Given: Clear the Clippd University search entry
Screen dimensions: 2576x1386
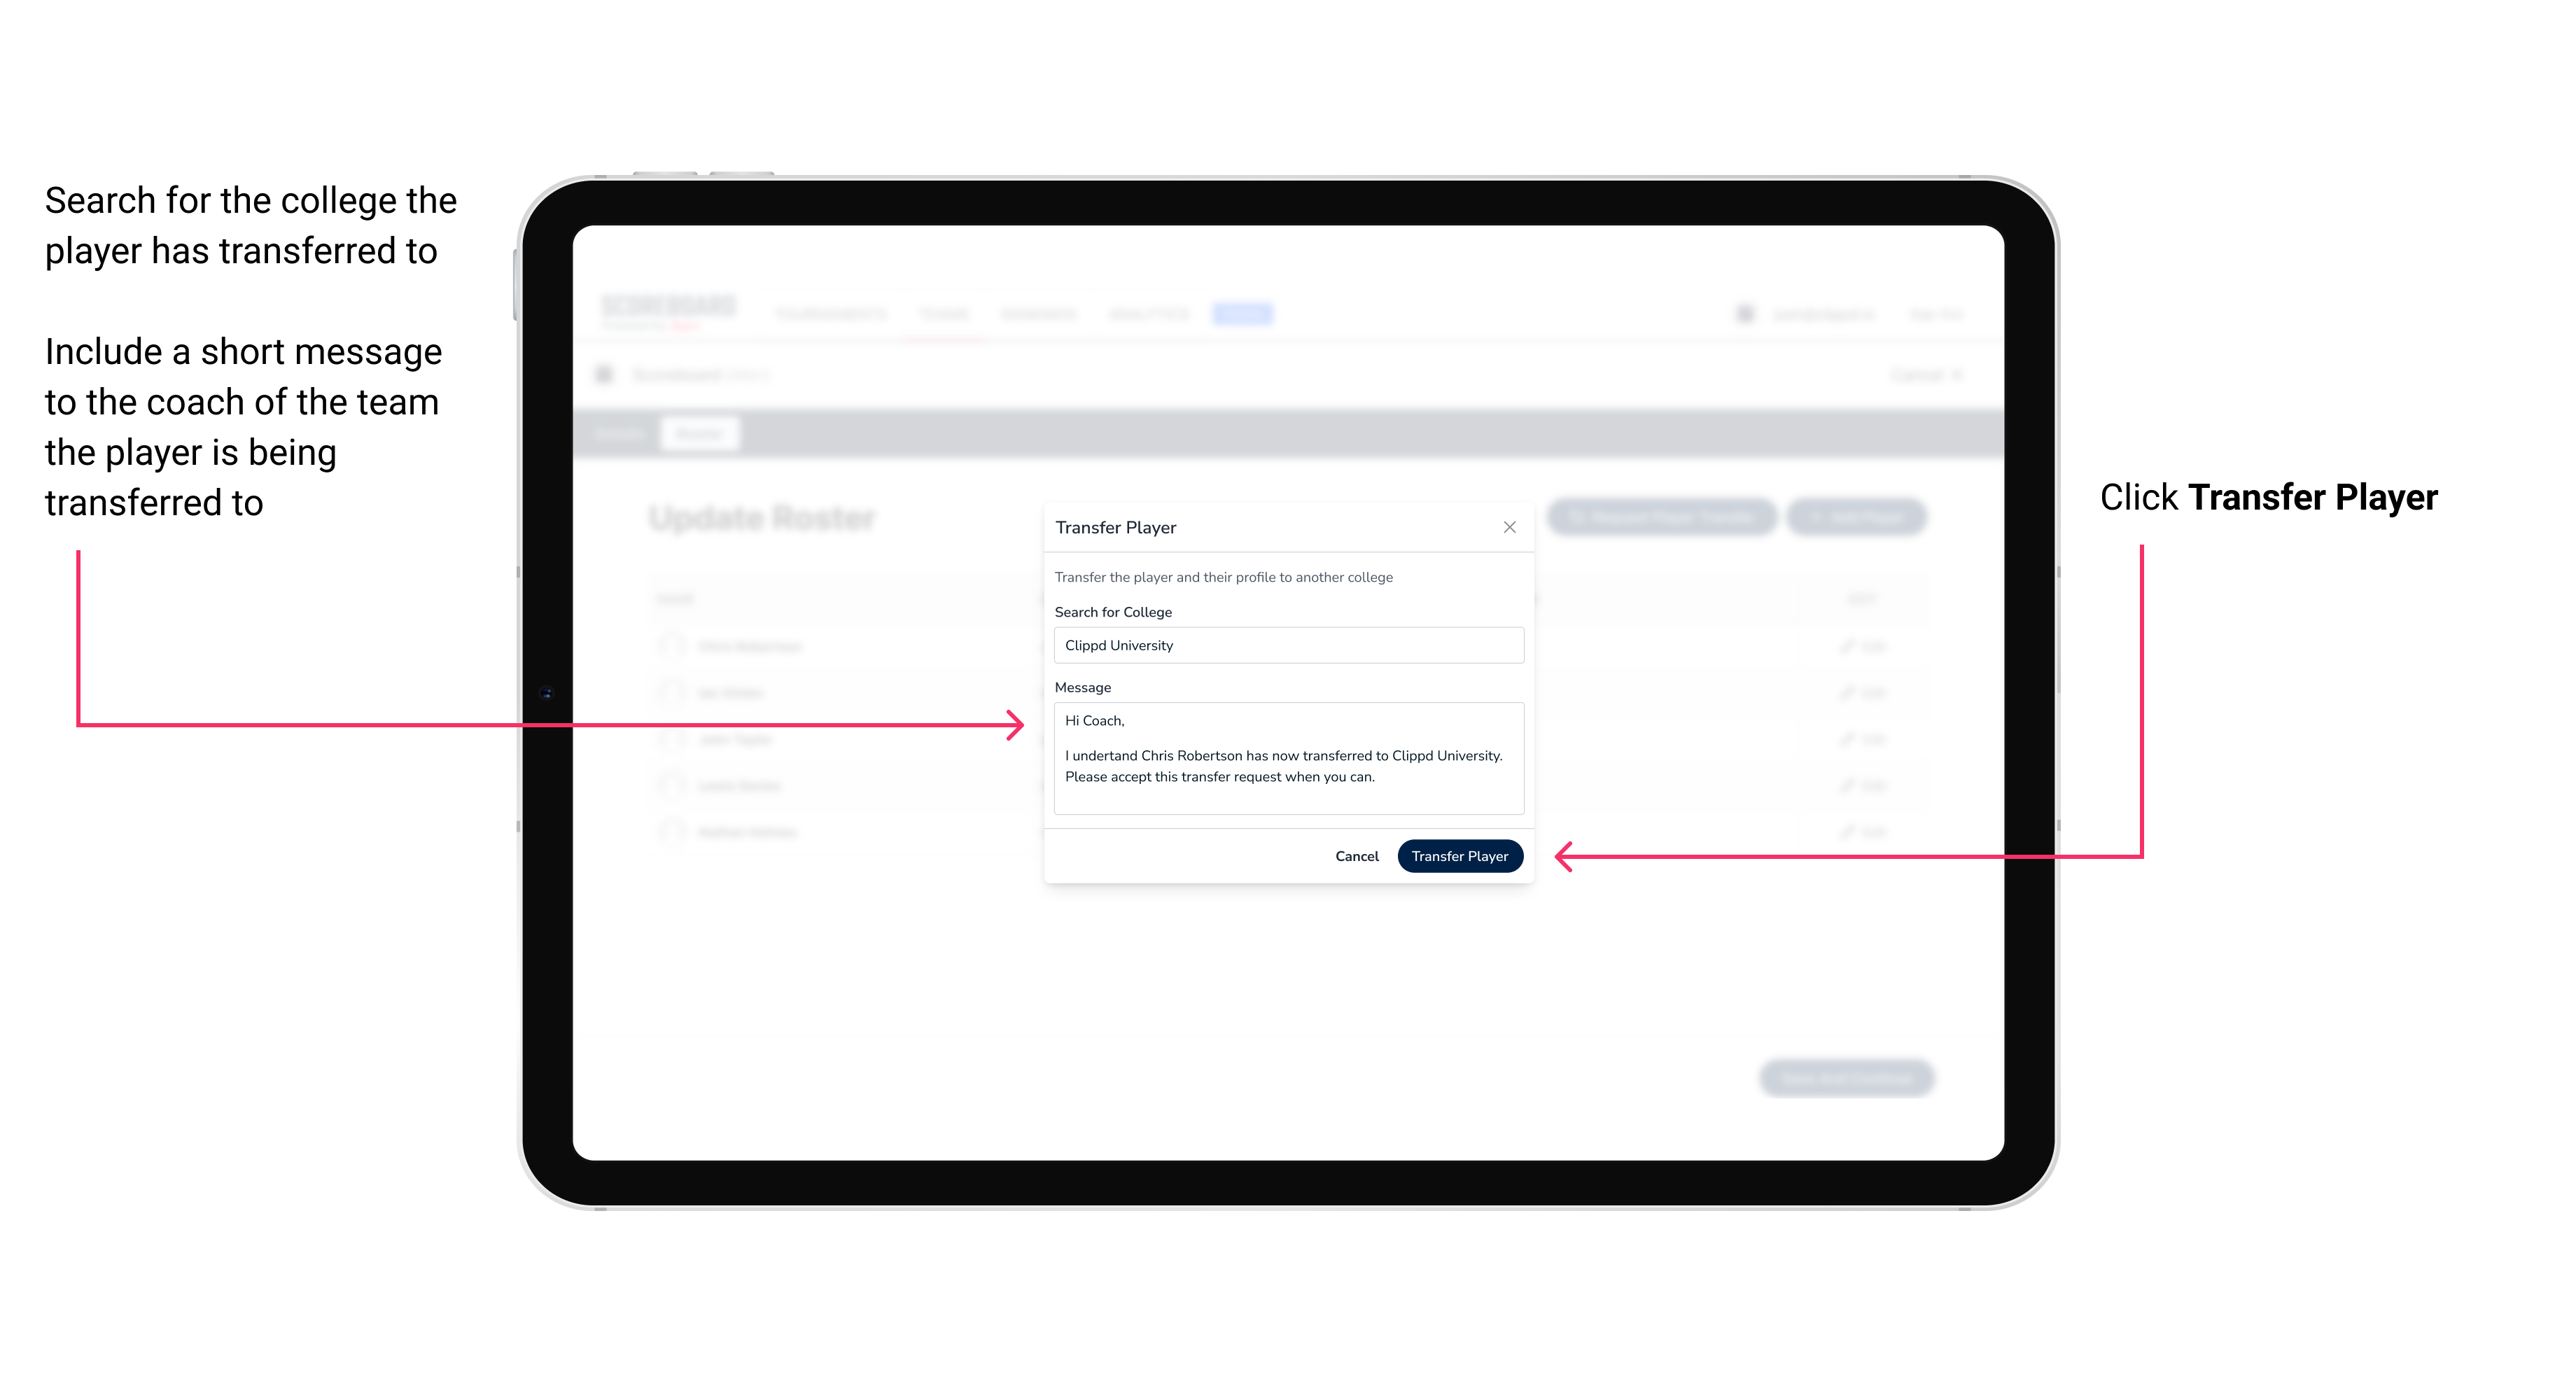Looking at the screenshot, I should tap(1284, 645).
